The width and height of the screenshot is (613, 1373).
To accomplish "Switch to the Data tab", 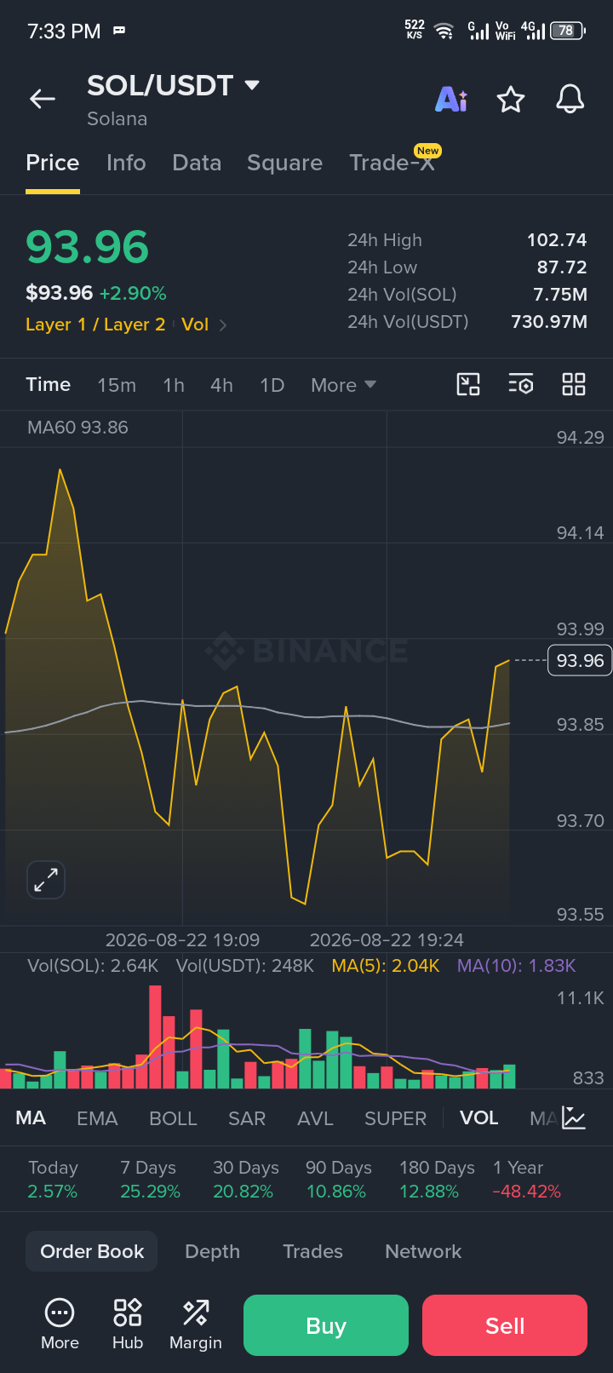I will click(197, 163).
